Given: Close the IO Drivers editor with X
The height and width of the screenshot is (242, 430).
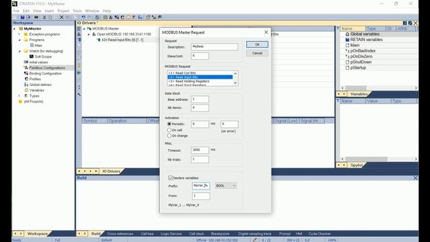Looking at the screenshot, I should (x=415, y=23).
